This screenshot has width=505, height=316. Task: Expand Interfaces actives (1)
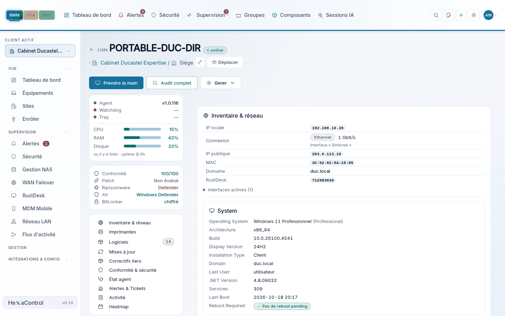pos(228,190)
